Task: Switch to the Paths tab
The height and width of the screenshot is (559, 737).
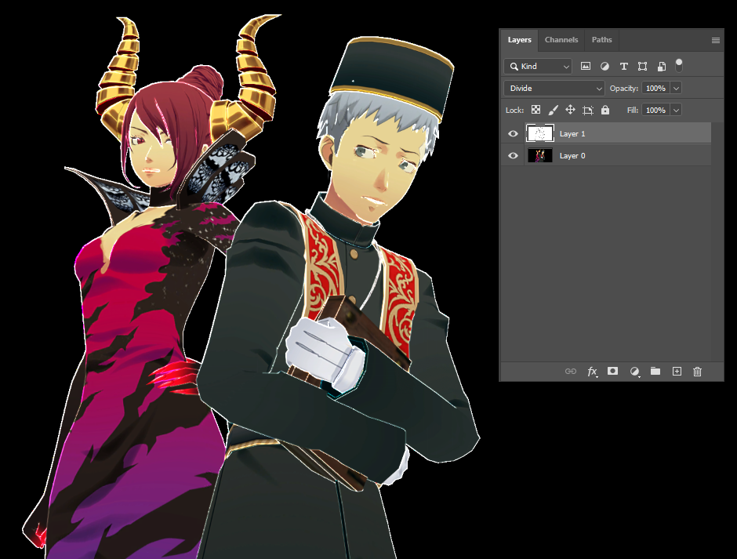Action: [601, 40]
